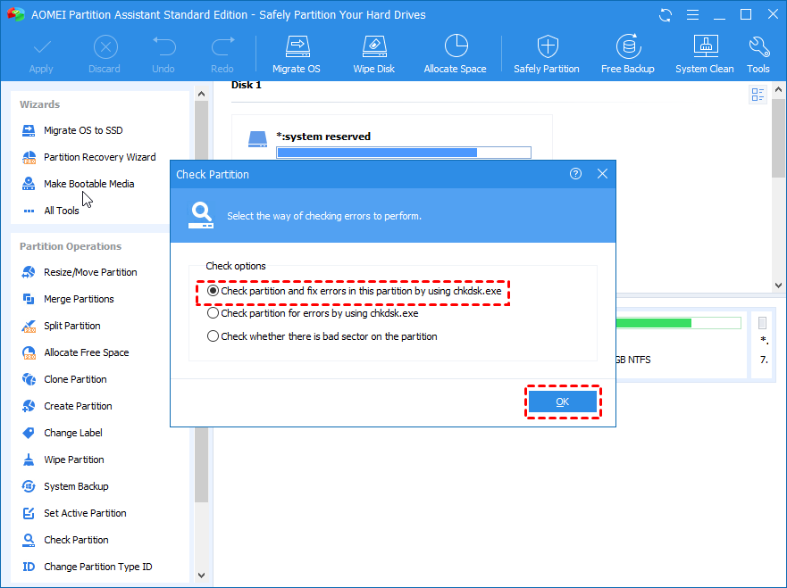Image resolution: width=787 pixels, height=588 pixels.
Task: Close the Check Partition dialog
Action: (x=602, y=174)
